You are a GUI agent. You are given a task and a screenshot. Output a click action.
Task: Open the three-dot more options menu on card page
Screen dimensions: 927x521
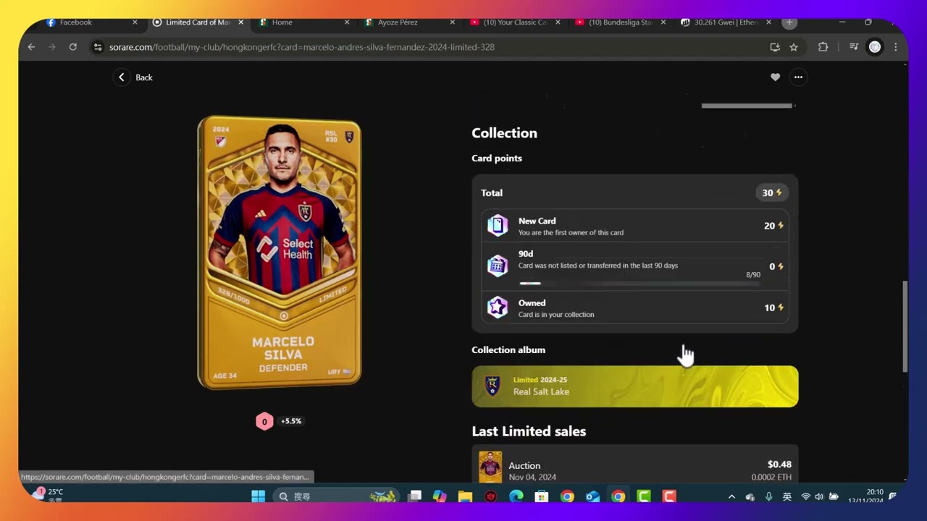(x=798, y=77)
